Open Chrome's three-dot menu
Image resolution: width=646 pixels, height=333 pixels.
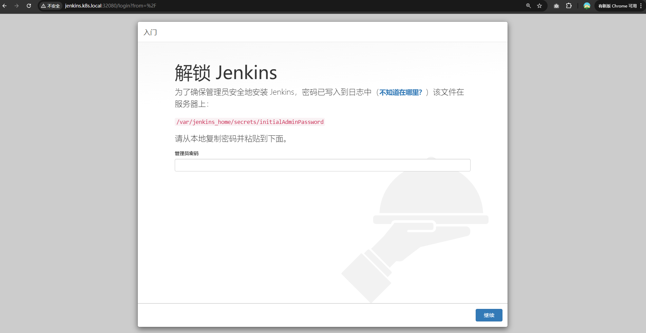pos(641,6)
